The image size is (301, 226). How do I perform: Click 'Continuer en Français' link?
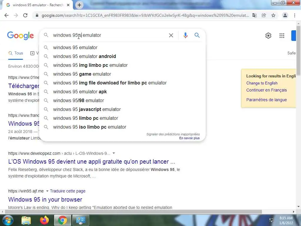pos(266,90)
